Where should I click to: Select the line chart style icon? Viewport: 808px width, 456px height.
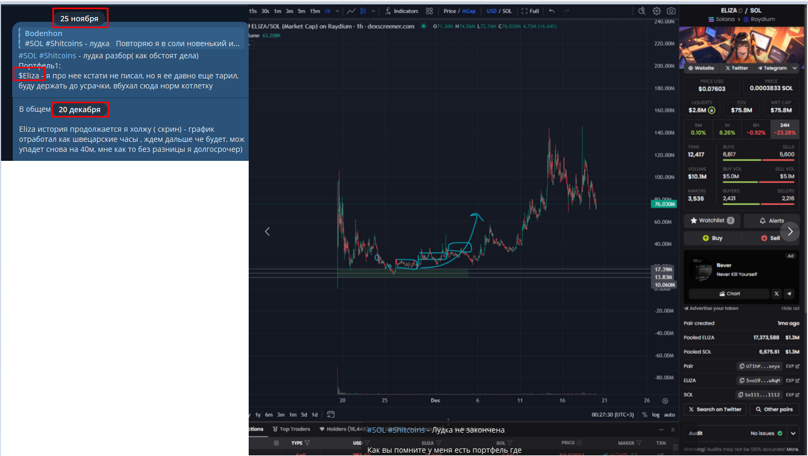(x=351, y=11)
